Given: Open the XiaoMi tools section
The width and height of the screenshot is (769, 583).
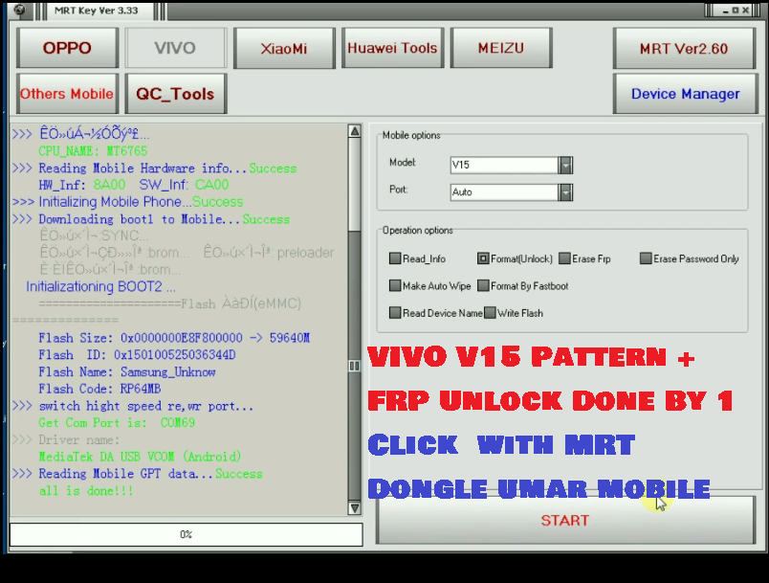Looking at the screenshot, I should click(x=284, y=48).
